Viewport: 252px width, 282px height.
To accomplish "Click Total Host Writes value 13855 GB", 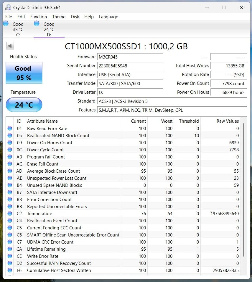I will pos(229,66).
